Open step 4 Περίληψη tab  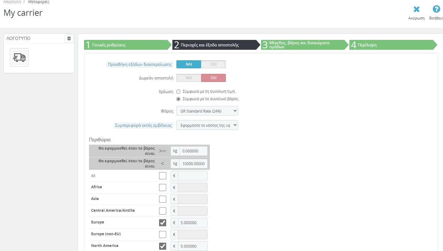pos(392,45)
